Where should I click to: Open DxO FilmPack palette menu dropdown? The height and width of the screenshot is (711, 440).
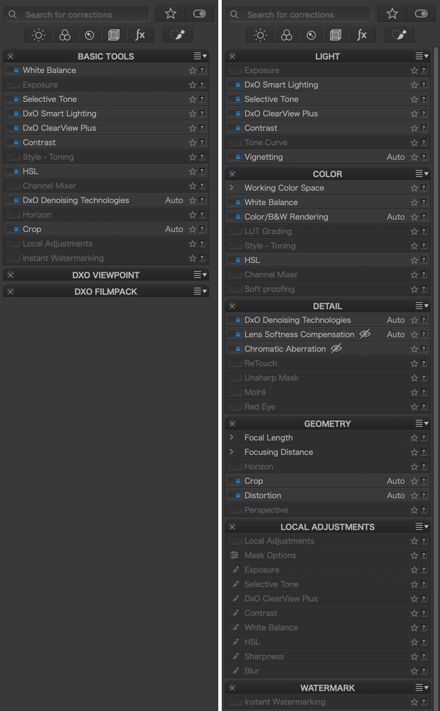200,292
